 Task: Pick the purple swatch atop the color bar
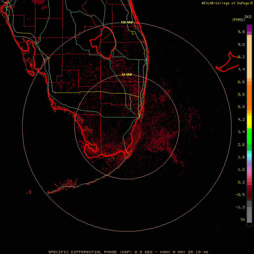[249, 28]
